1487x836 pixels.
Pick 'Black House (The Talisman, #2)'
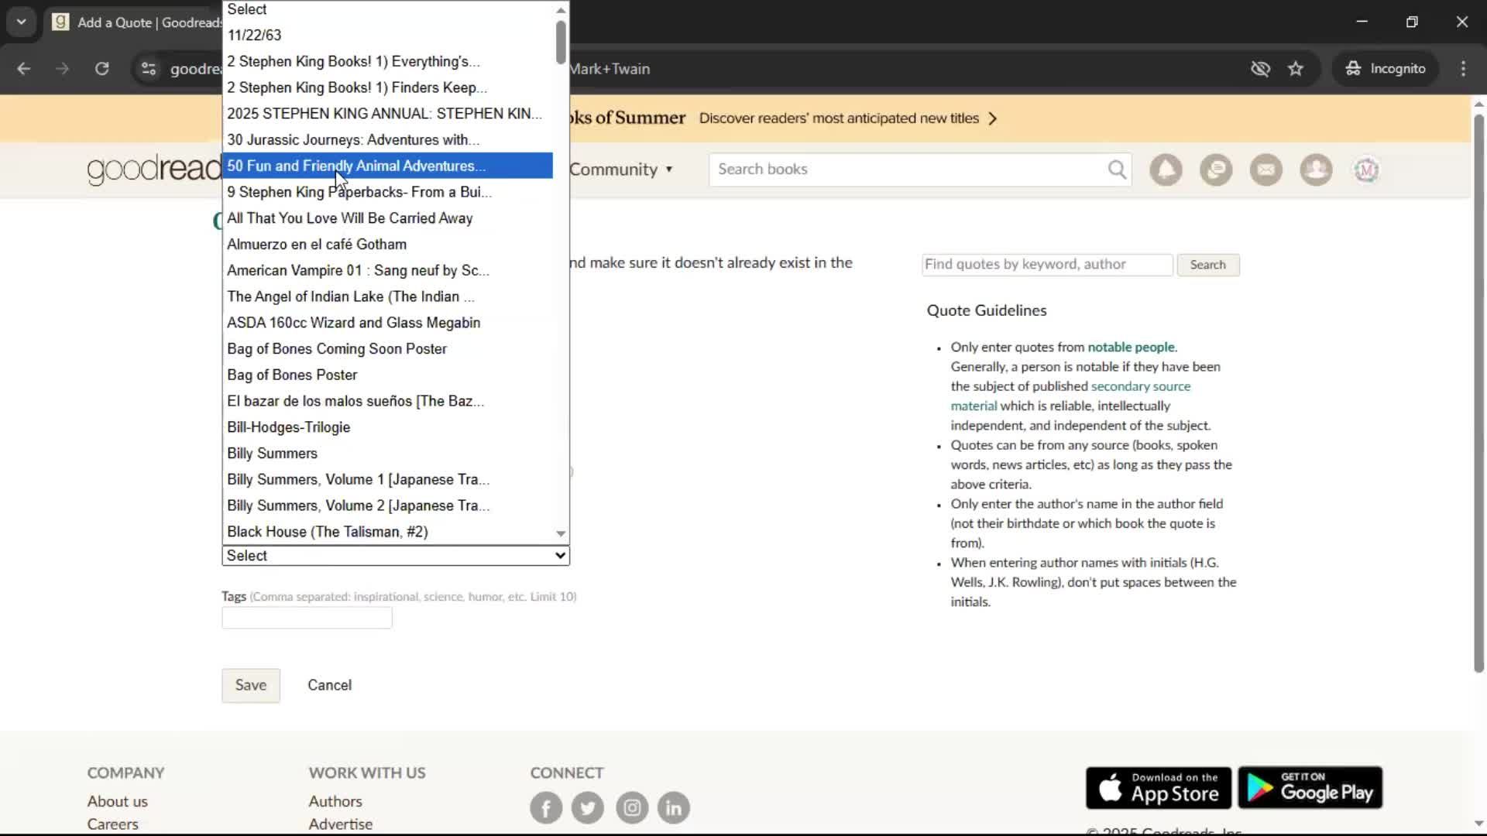click(x=388, y=532)
